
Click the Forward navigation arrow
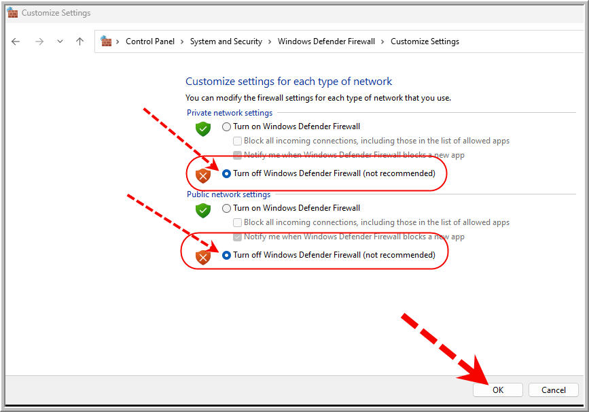39,41
